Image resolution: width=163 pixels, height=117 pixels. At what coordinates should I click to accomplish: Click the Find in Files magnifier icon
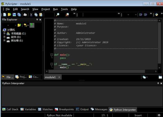coord(67,15)
